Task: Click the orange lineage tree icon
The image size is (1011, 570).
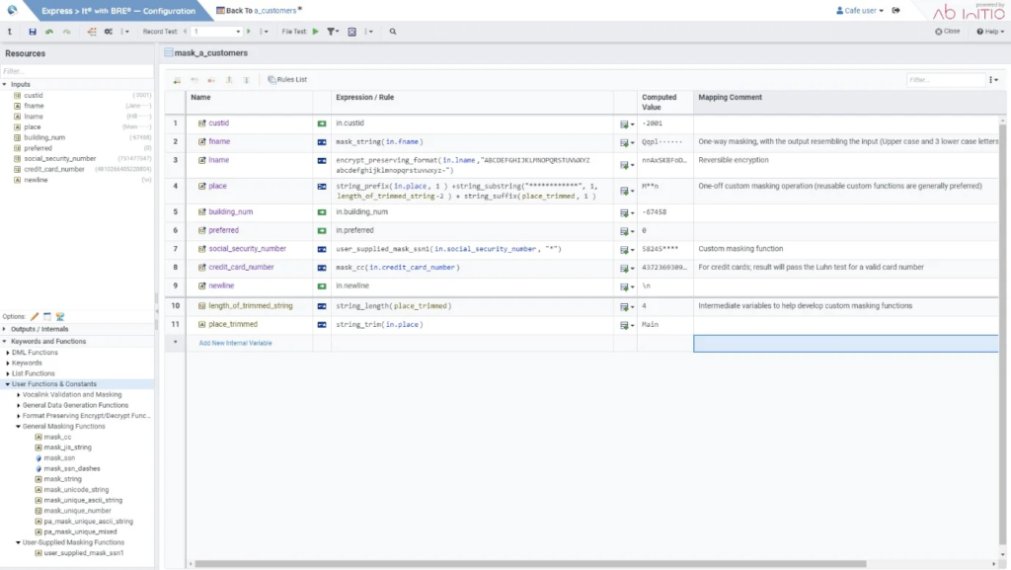Action: [x=92, y=32]
